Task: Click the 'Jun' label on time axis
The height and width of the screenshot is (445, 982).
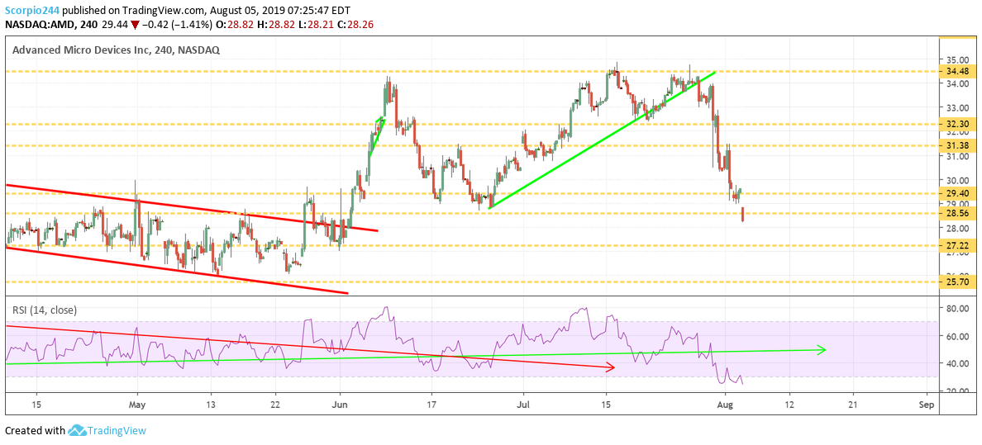Action: tap(340, 405)
